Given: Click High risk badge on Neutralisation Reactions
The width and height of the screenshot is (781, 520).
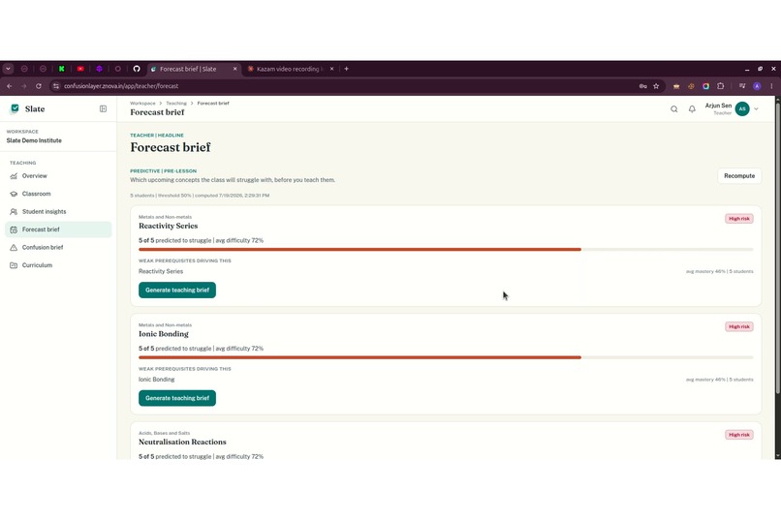Looking at the screenshot, I should (x=739, y=435).
